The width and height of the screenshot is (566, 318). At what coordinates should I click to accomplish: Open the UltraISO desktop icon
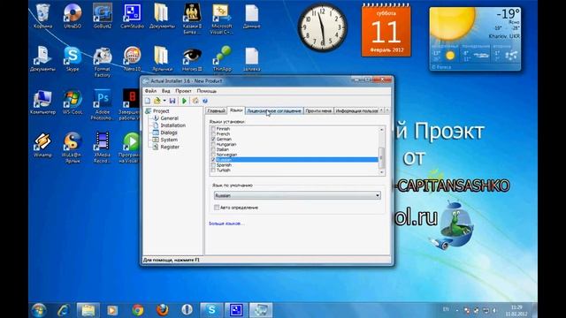pyautogui.click(x=73, y=16)
